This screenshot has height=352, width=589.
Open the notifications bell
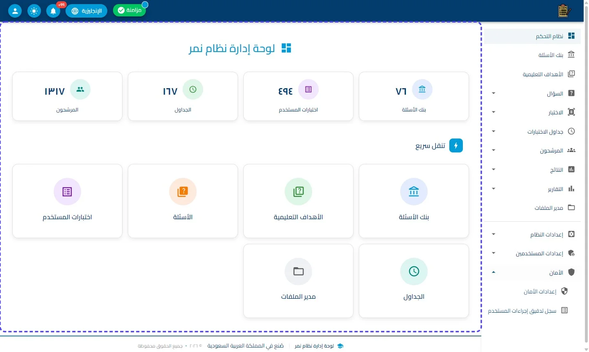[53, 11]
